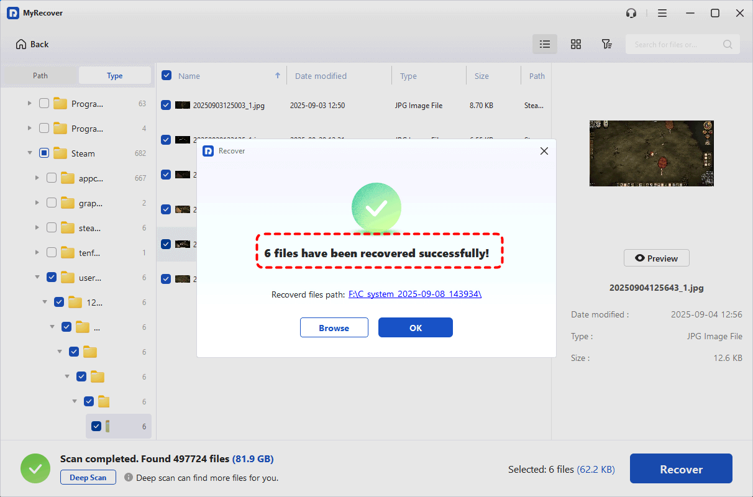Uncheck the user... folder checkbox

tap(52, 278)
